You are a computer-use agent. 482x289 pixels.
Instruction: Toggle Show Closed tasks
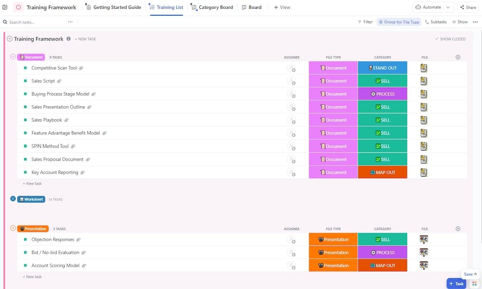click(450, 39)
